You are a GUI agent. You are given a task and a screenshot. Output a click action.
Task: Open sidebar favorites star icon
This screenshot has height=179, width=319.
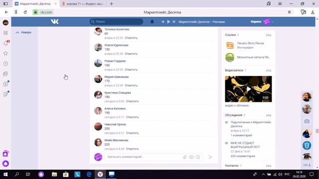pyautogui.click(x=5, y=53)
